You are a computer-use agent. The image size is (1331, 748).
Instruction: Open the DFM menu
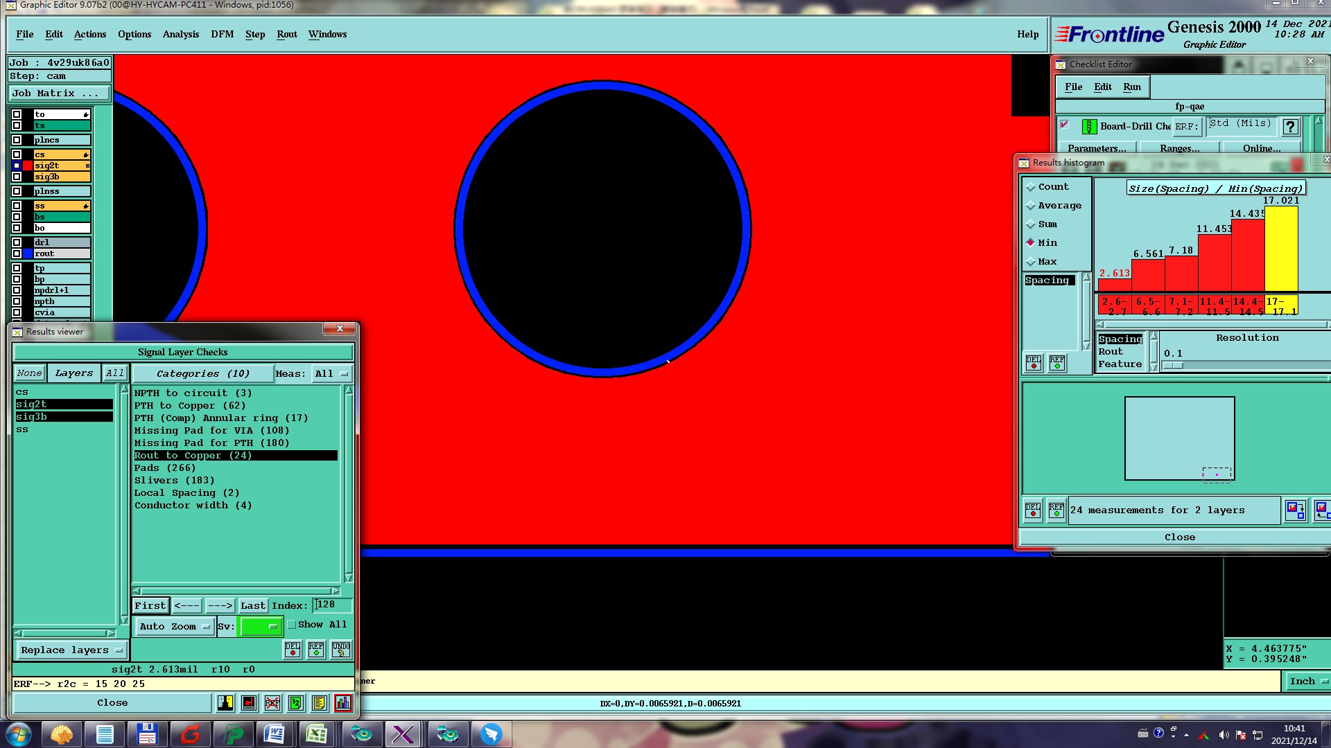click(222, 34)
